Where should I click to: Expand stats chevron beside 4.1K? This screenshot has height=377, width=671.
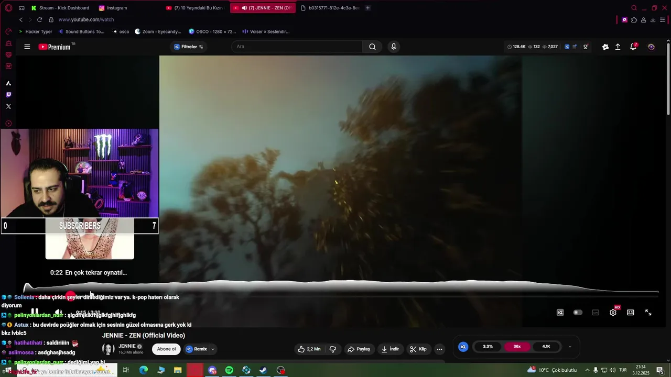click(570, 347)
